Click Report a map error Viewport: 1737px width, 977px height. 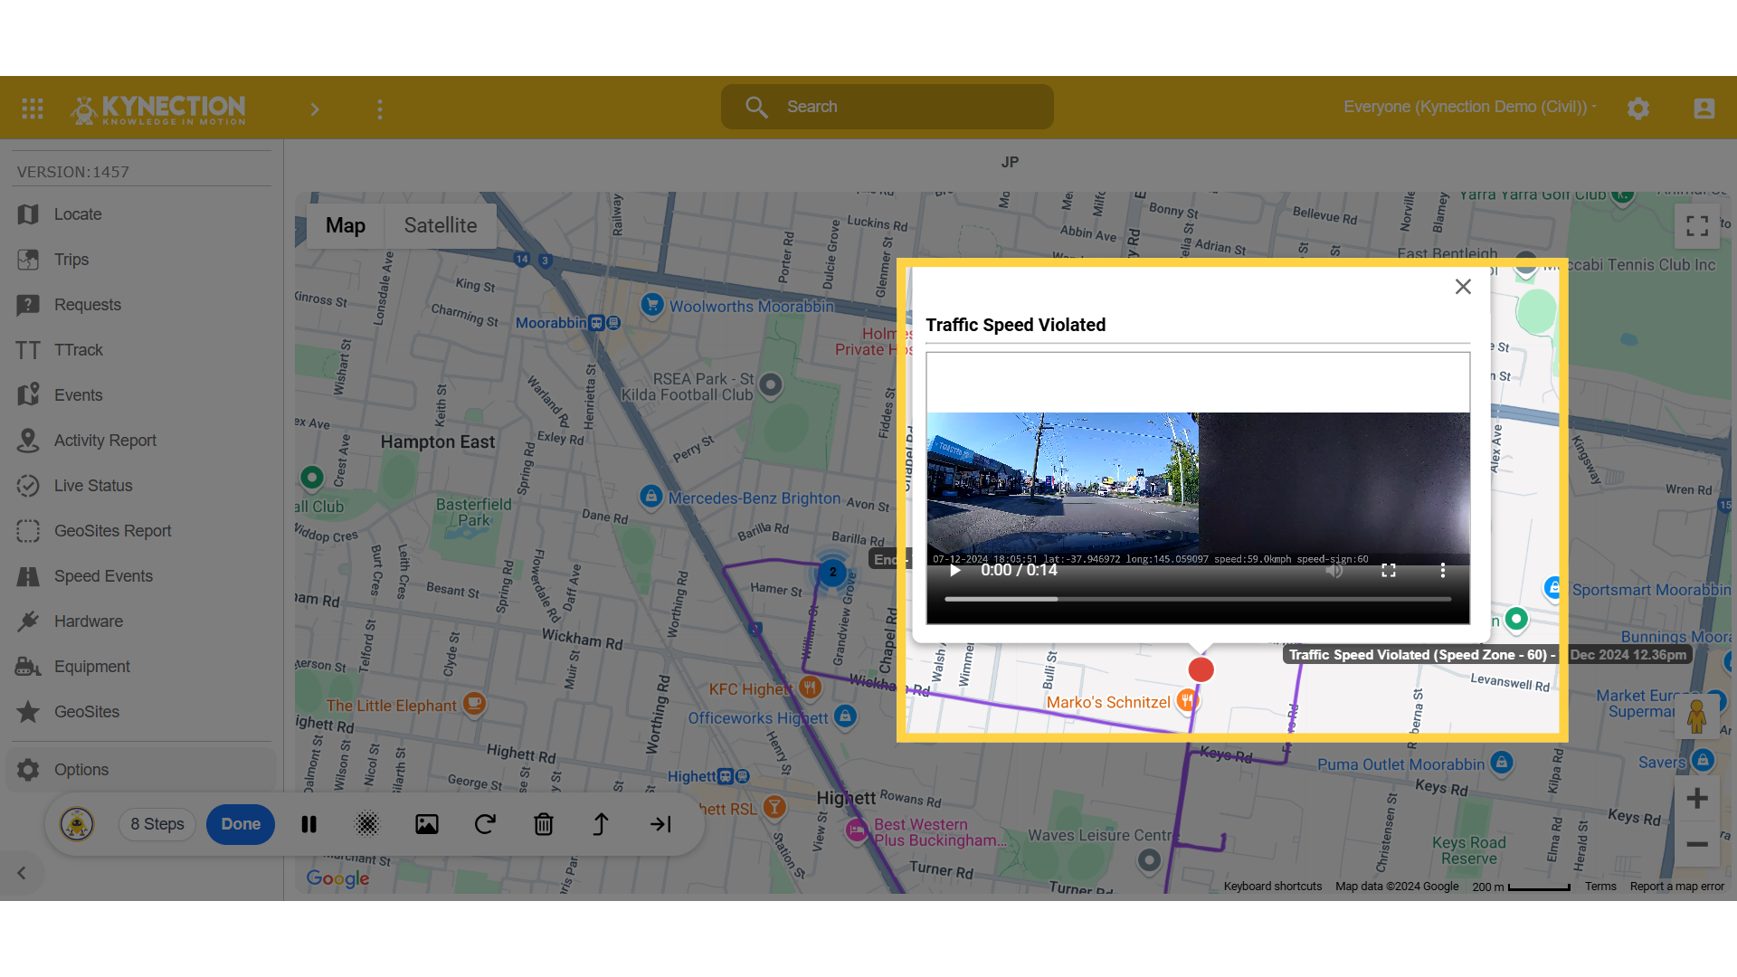pyautogui.click(x=1677, y=887)
